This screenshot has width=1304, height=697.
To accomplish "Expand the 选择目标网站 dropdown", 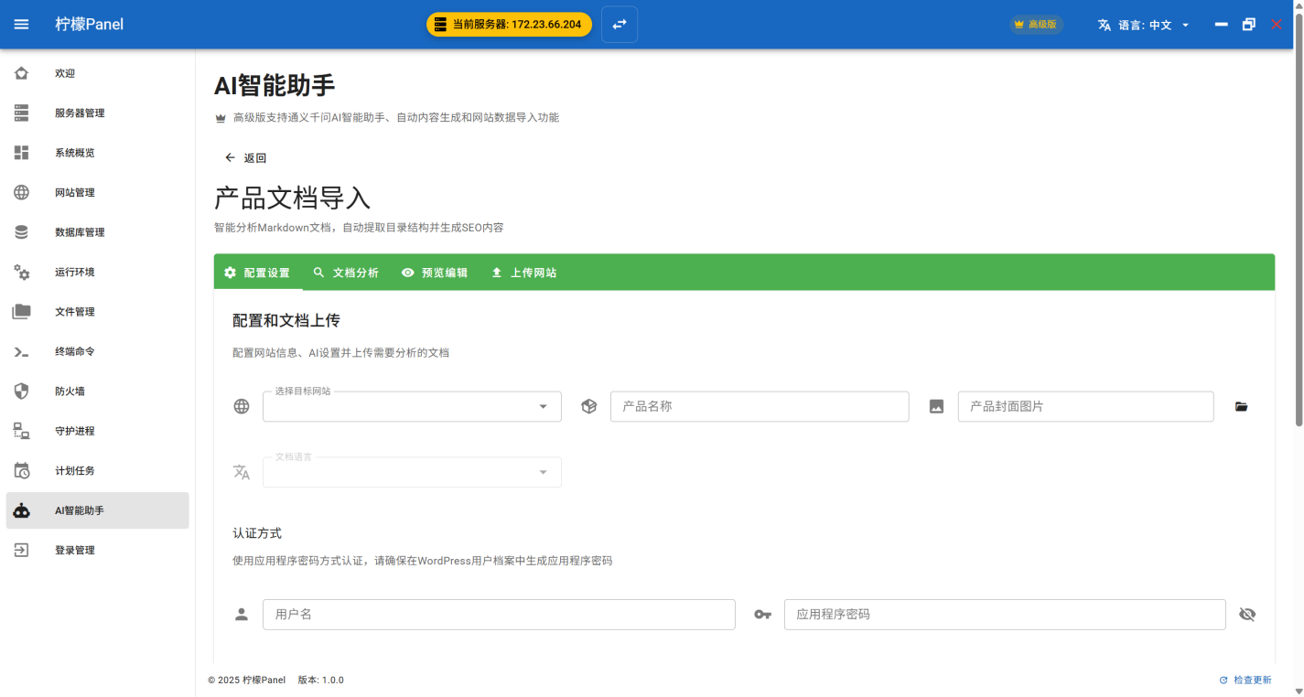I will pos(412,407).
